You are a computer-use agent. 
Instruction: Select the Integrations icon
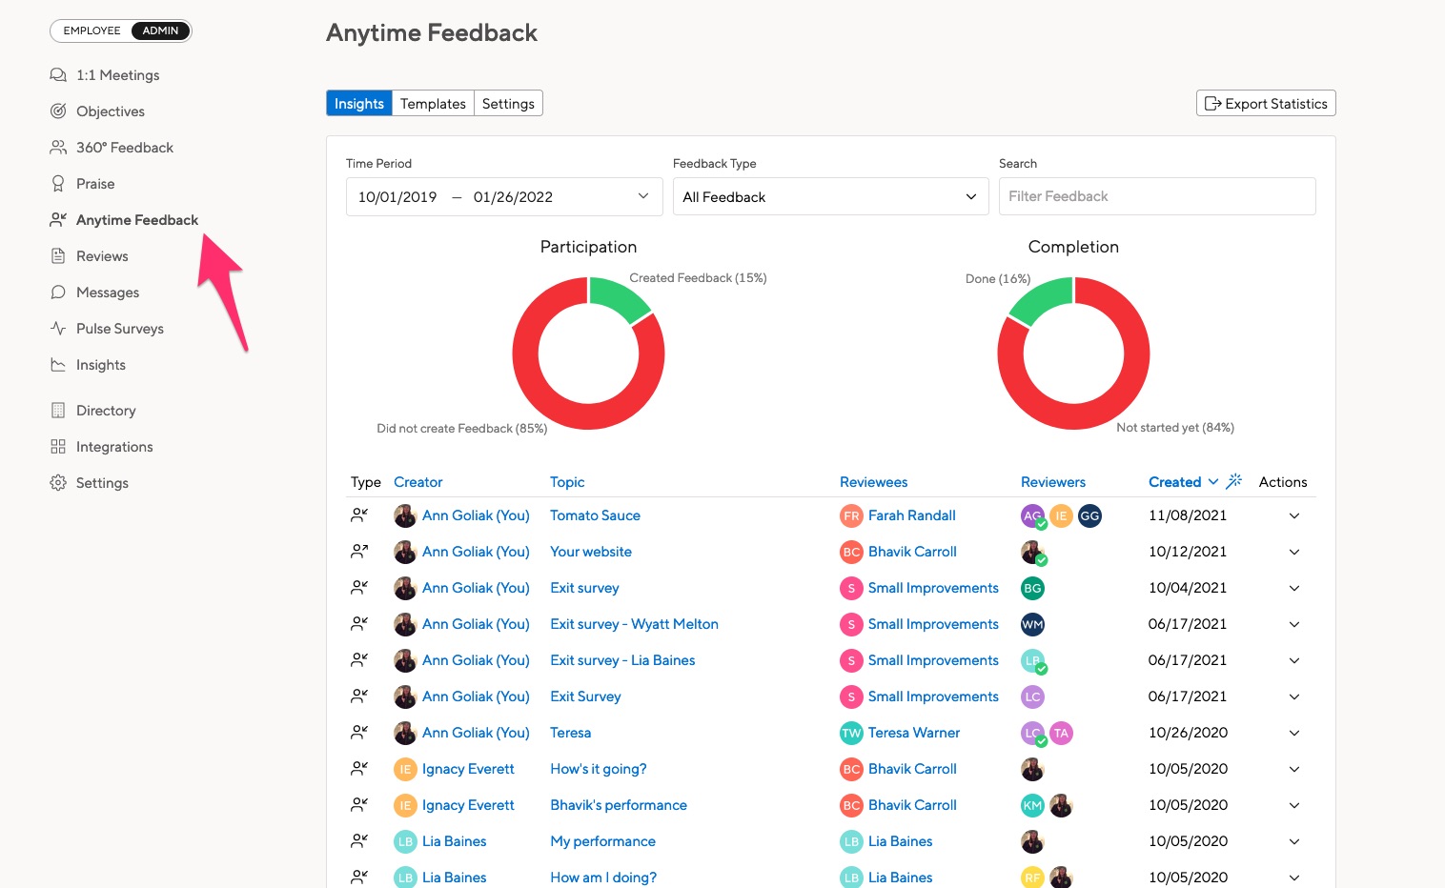[58, 446]
